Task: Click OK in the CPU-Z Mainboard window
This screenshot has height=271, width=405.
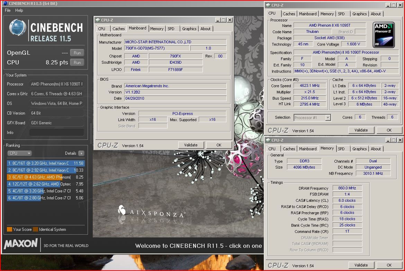Action: 219,145
